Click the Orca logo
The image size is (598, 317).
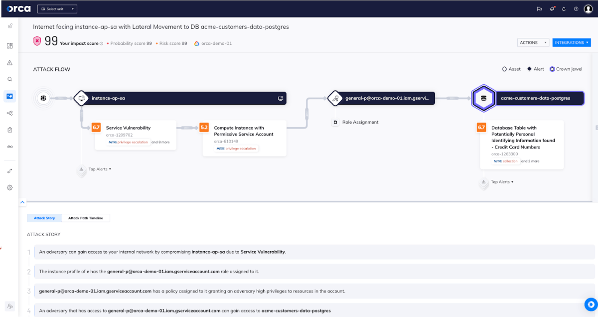(x=18, y=8)
